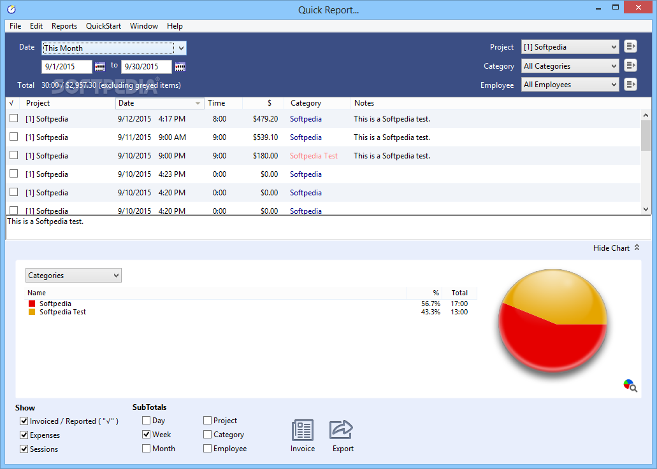Click the list scroll down arrow
This screenshot has height=469, width=657.
(646, 209)
